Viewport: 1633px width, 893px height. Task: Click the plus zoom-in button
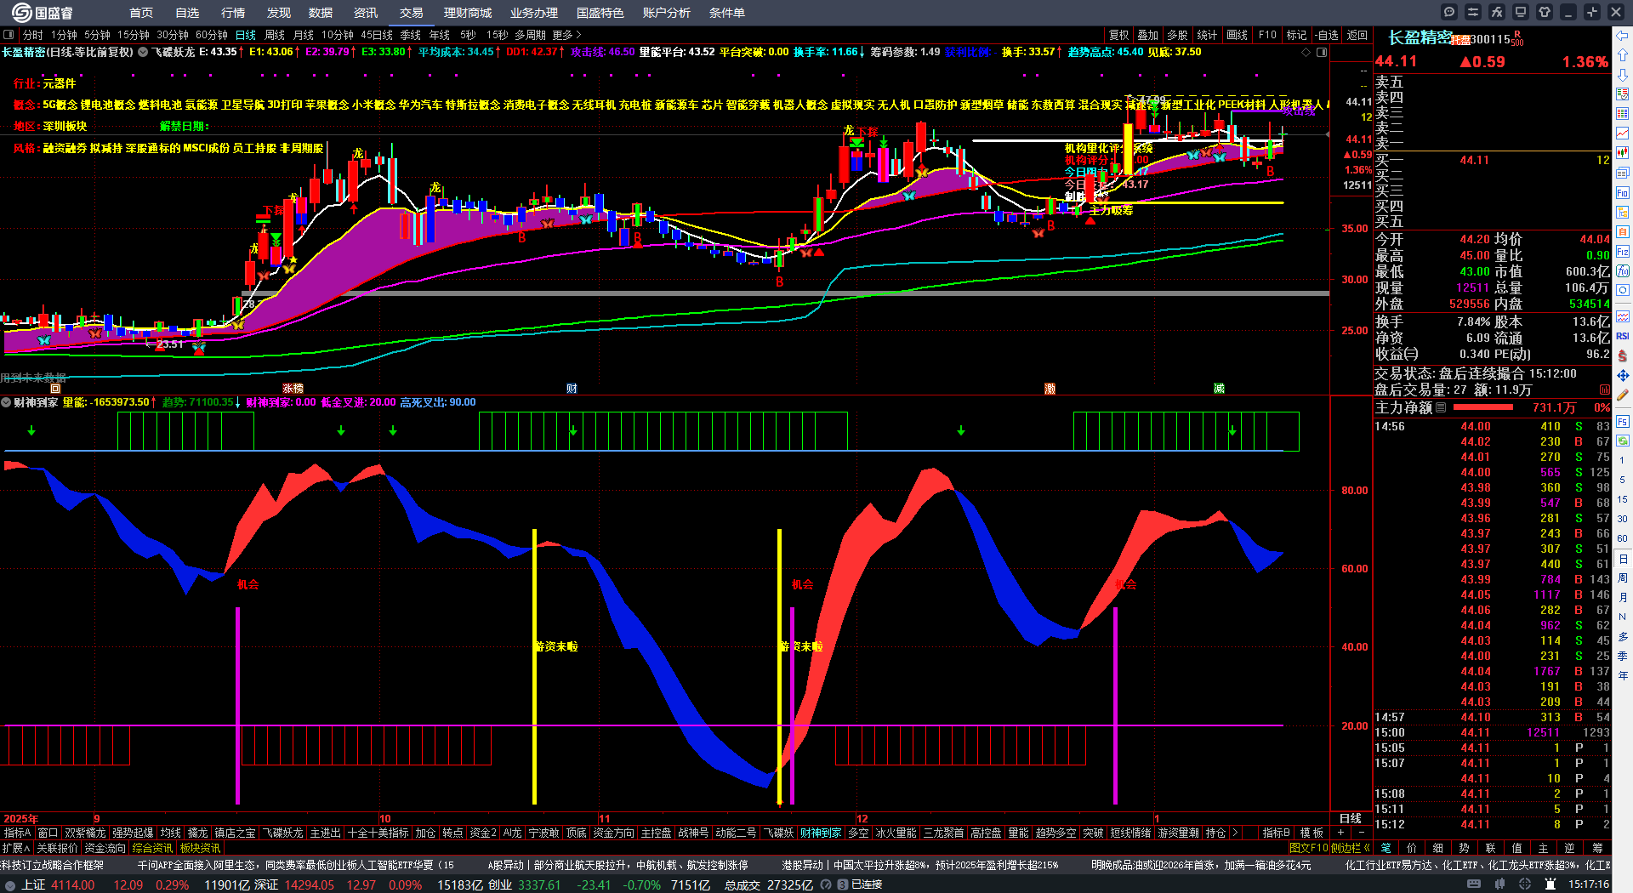click(1340, 833)
